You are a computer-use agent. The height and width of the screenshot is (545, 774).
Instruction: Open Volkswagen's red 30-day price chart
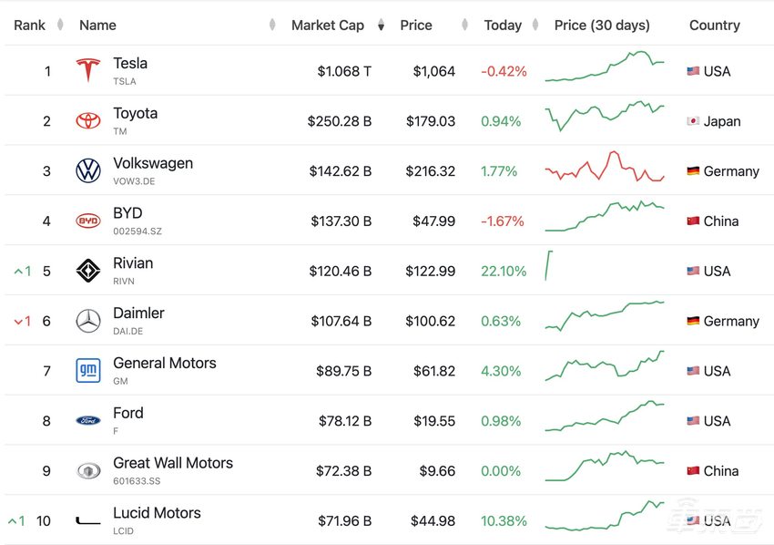[x=605, y=168]
